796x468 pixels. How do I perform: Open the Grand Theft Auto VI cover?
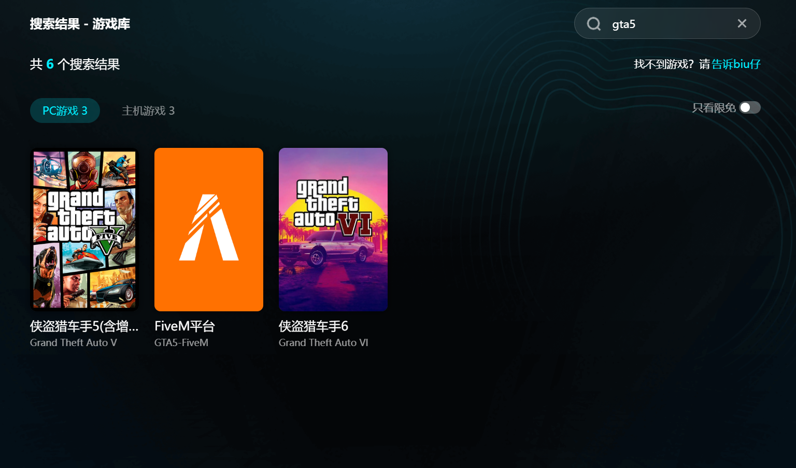pyautogui.click(x=333, y=229)
